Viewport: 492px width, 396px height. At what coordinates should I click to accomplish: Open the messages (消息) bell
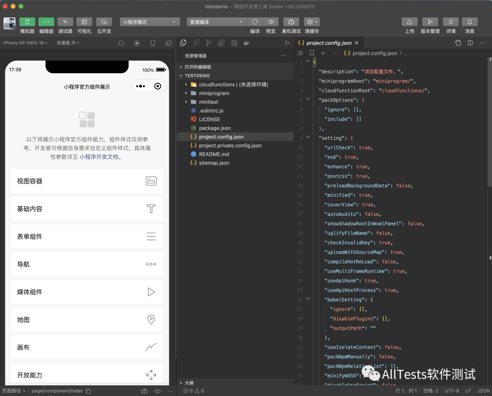click(x=470, y=22)
